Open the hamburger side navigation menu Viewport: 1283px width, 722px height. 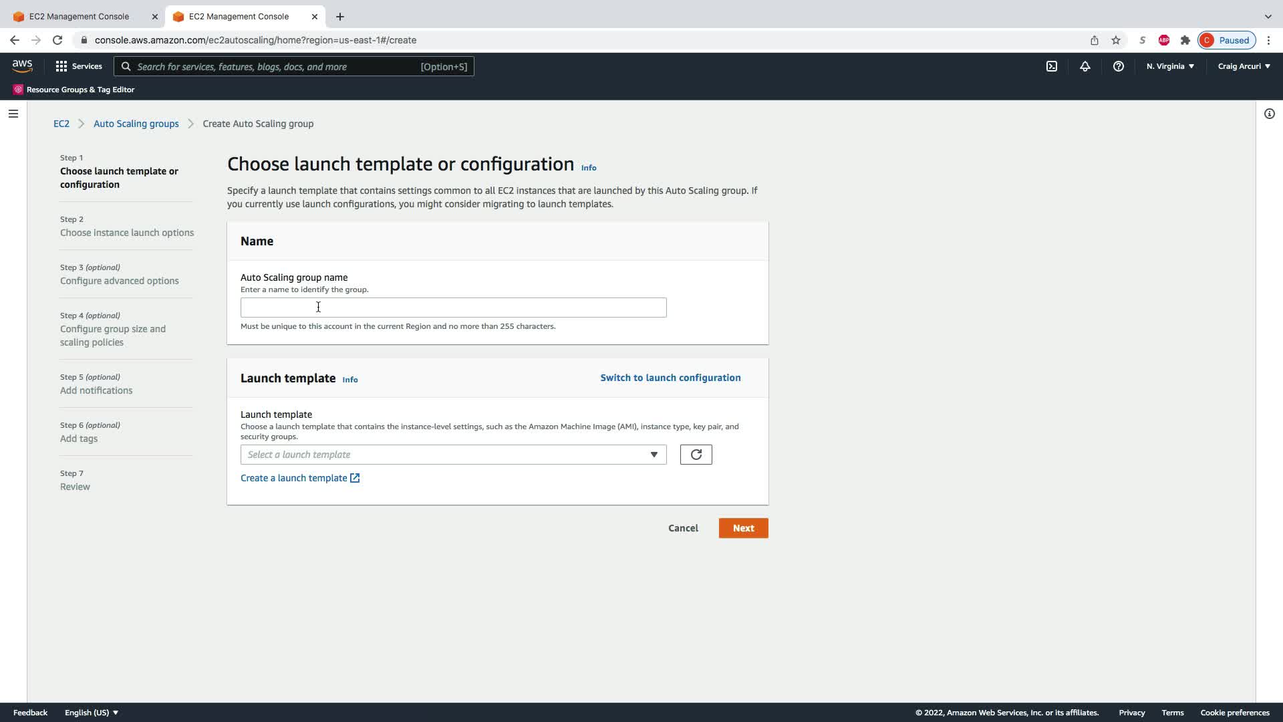(13, 114)
